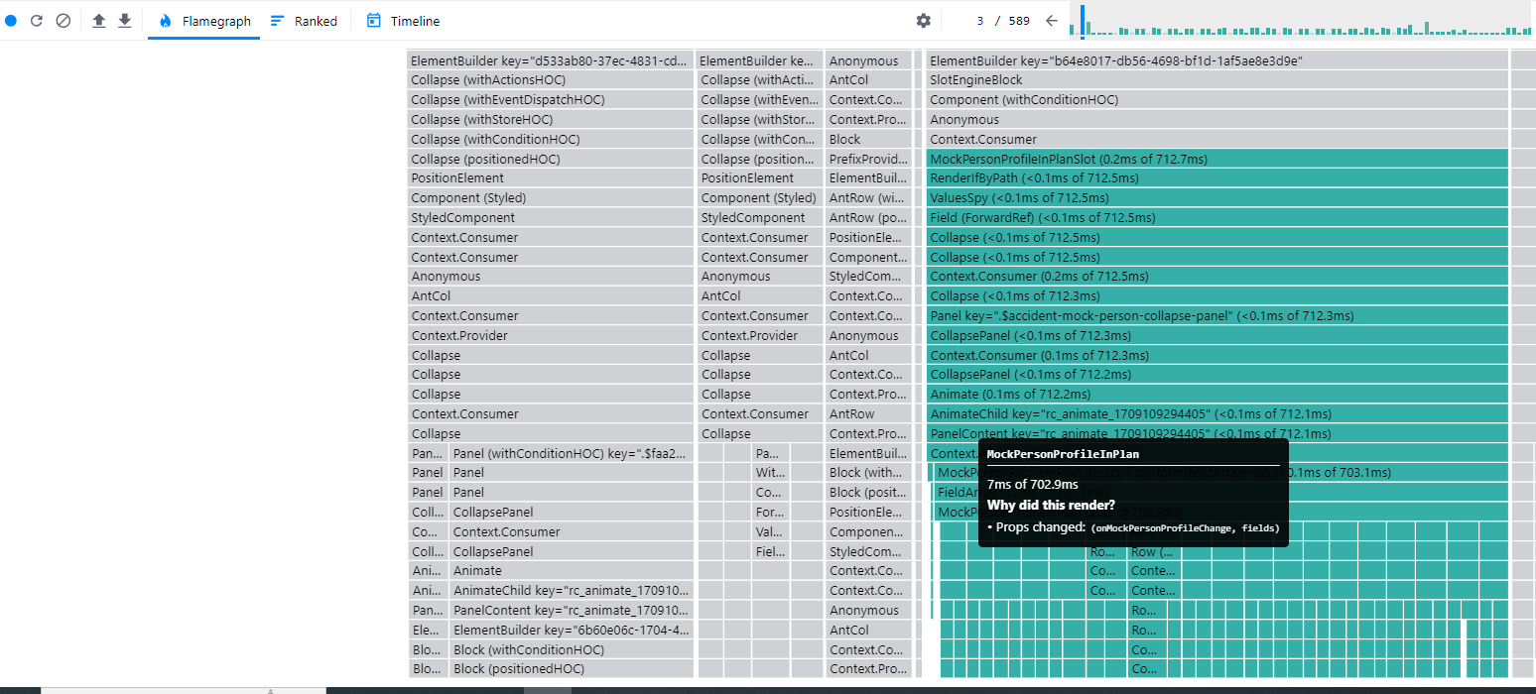Image resolution: width=1536 pixels, height=694 pixels.
Task: Select ElementBuilder key="6b60e06c-1704-4..." row
Action: (572, 631)
